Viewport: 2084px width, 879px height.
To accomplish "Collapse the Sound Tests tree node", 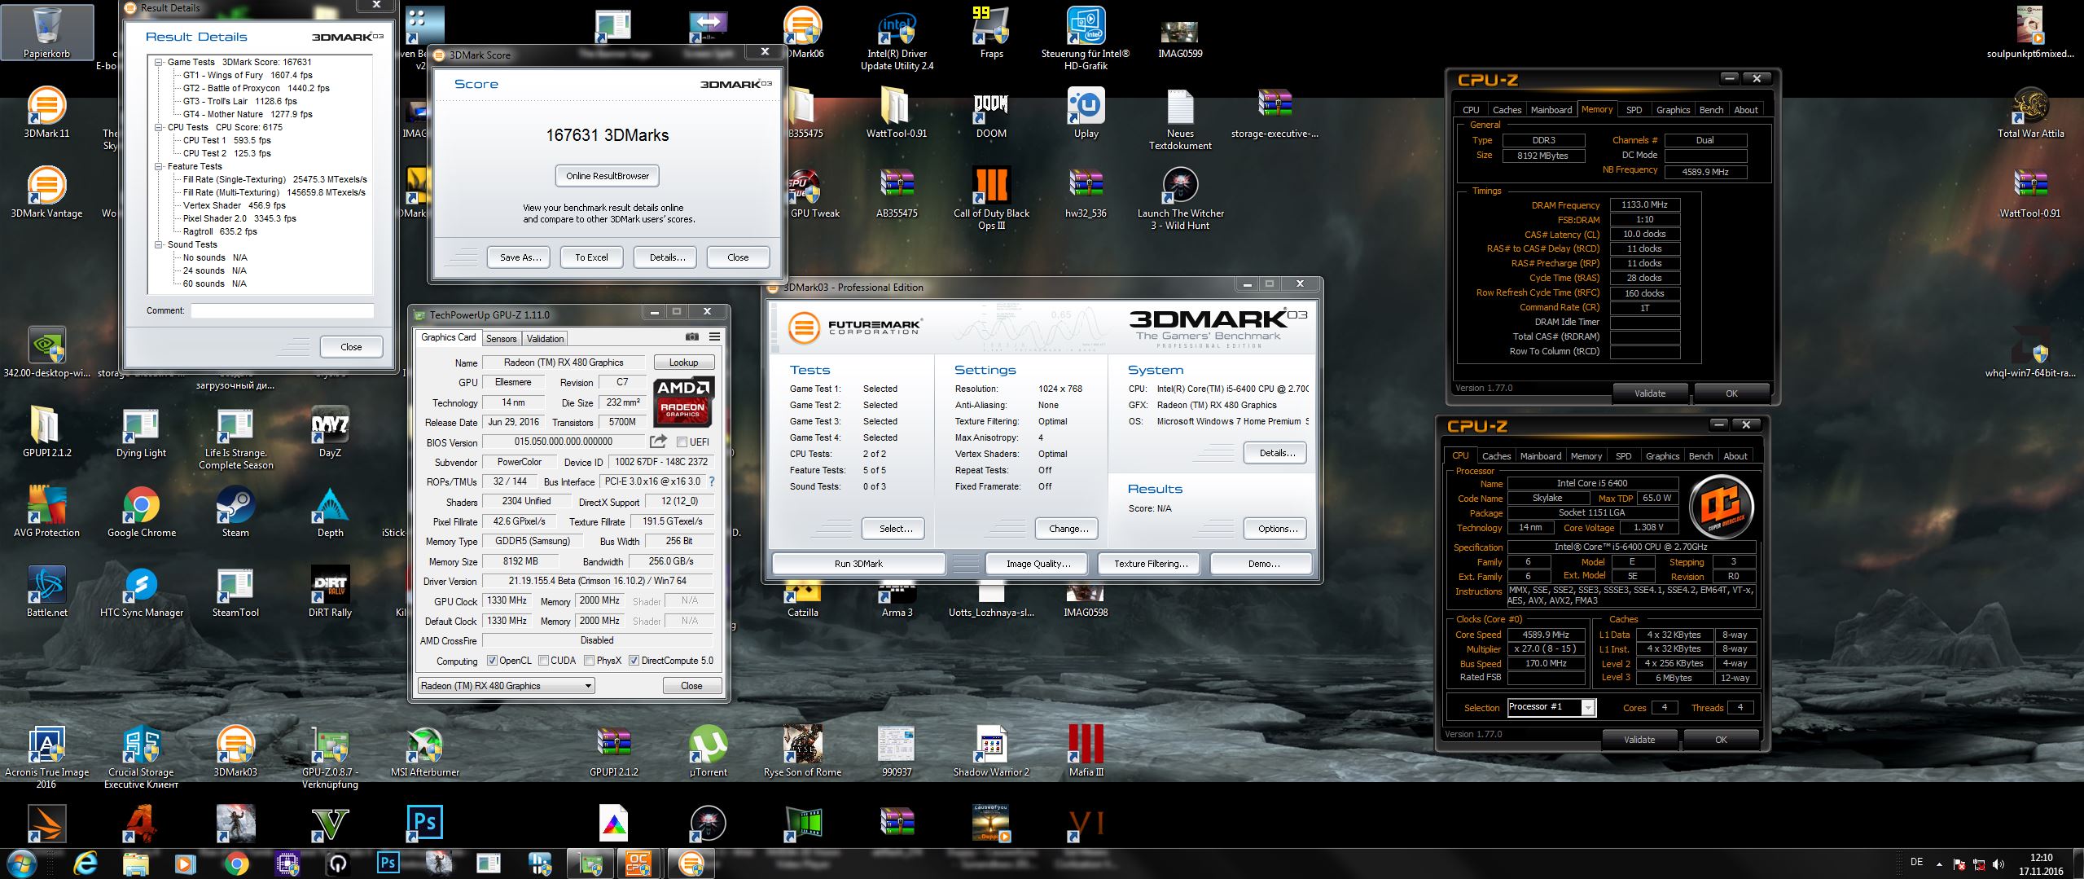I will tap(159, 244).
